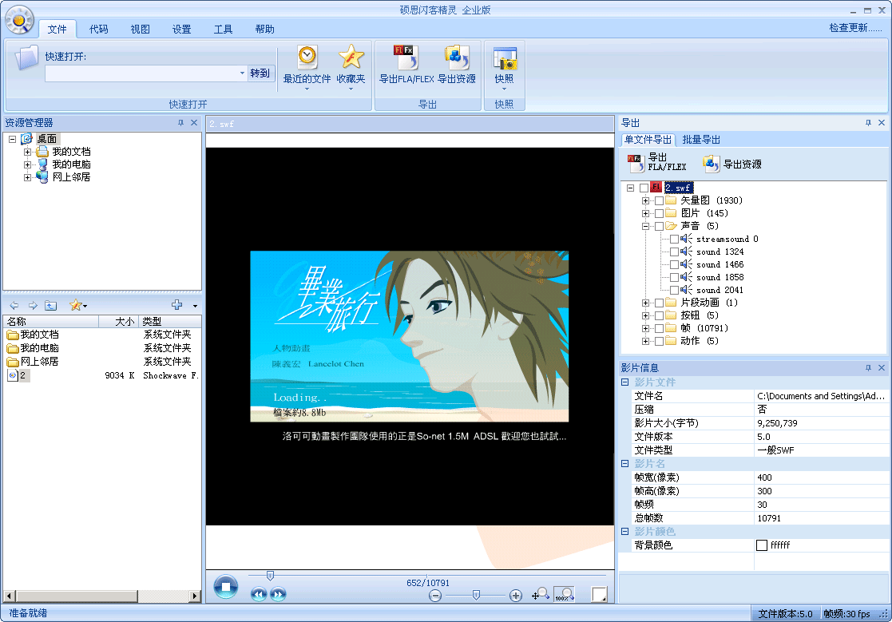Go forward in the file browser toolbar

pyautogui.click(x=33, y=305)
